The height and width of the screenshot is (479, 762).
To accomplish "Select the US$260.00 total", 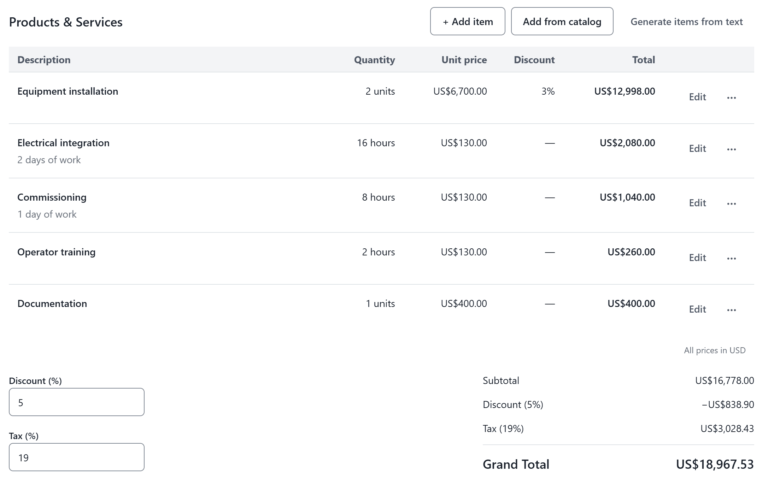I will point(631,252).
